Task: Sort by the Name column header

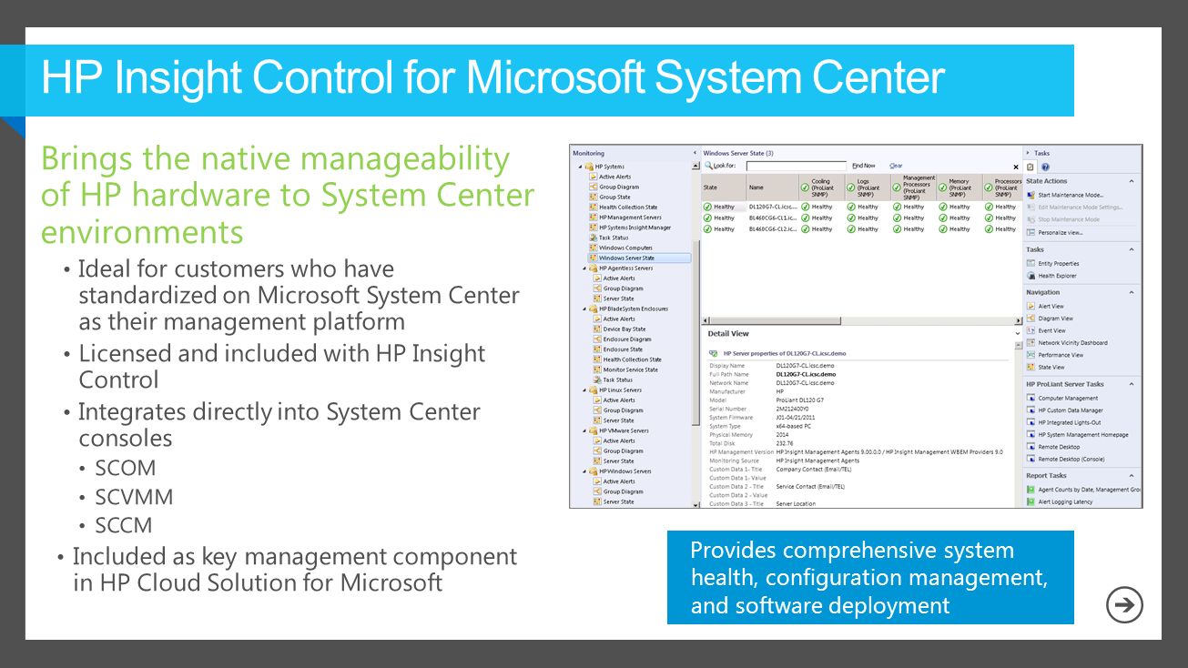Action: click(x=771, y=187)
